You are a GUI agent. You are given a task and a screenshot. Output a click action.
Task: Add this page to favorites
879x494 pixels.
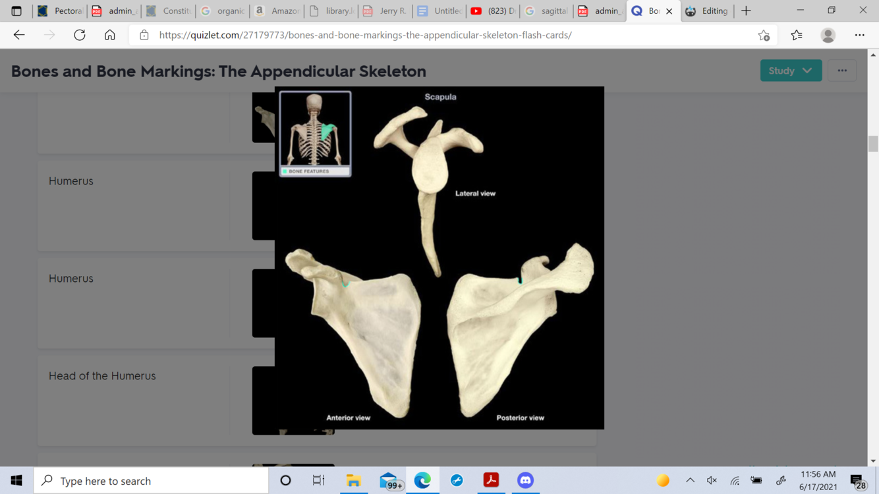(764, 35)
